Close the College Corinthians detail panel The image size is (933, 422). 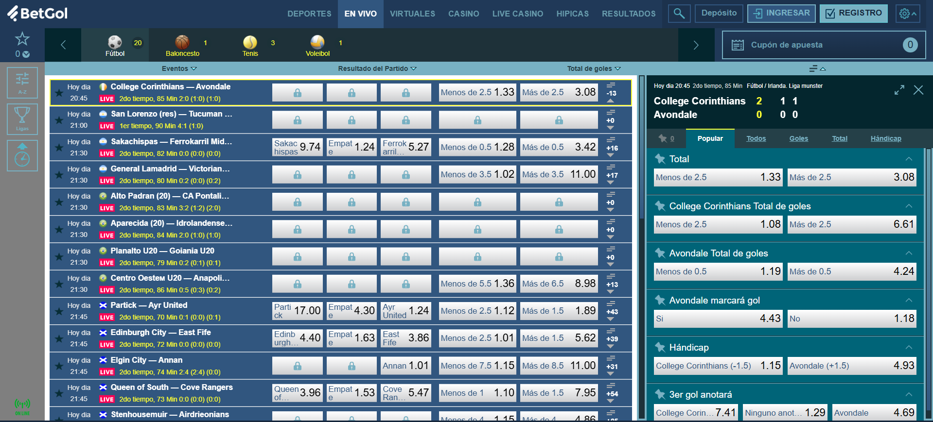(918, 90)
